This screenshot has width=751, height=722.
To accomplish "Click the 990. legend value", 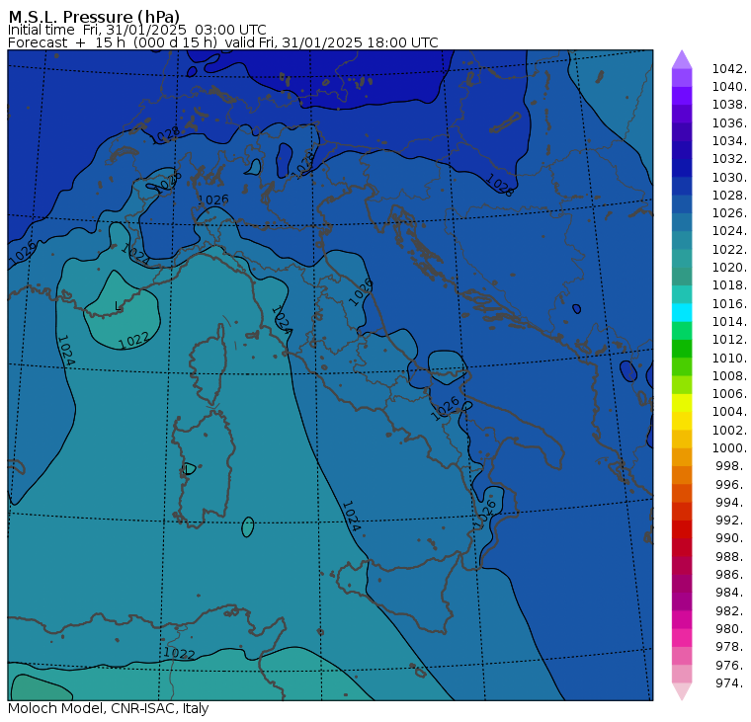I will coord(731,538).
